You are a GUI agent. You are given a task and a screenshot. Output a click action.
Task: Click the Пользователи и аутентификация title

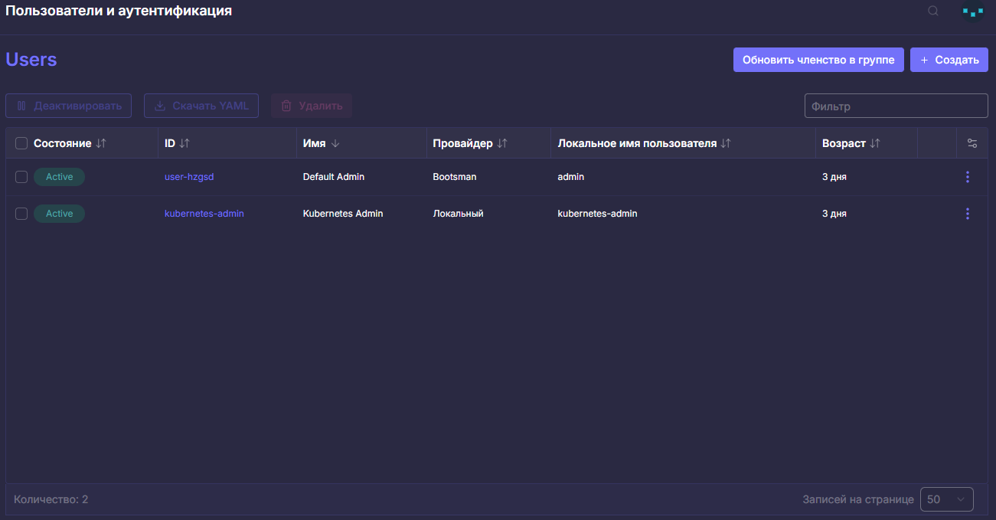point(119,11)
